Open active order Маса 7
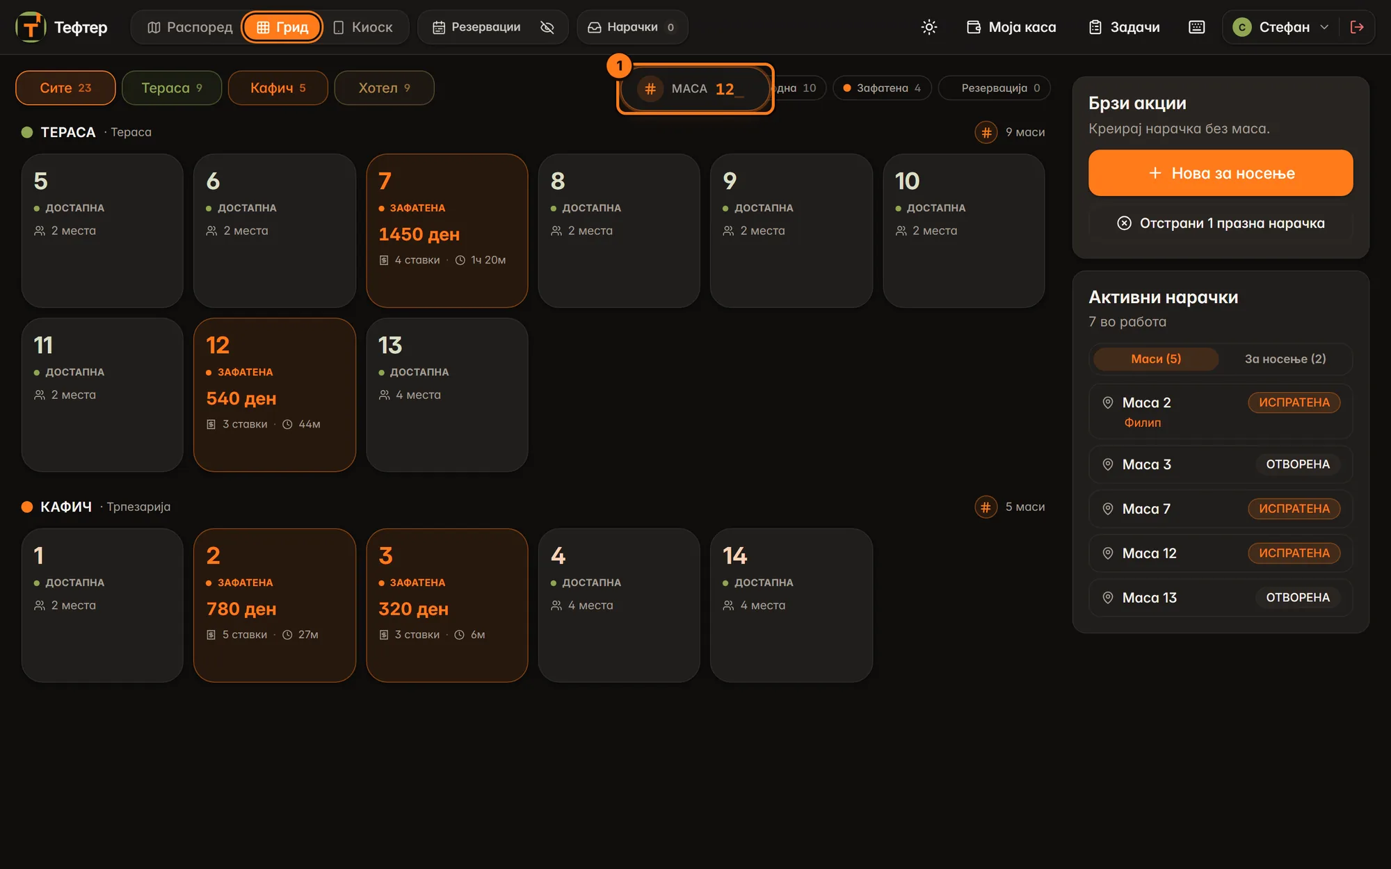Viewport: 1391px width, 869px height. (1221, 509)
